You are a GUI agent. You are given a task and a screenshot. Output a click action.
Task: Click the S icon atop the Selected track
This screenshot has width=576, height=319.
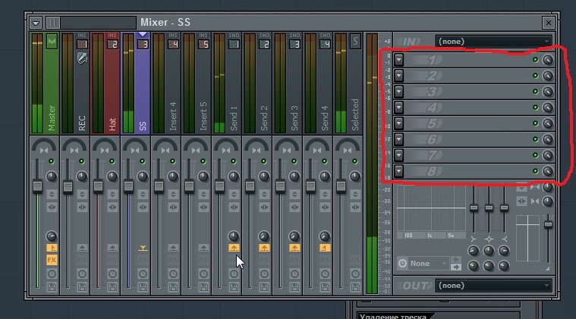click(355, 41)
